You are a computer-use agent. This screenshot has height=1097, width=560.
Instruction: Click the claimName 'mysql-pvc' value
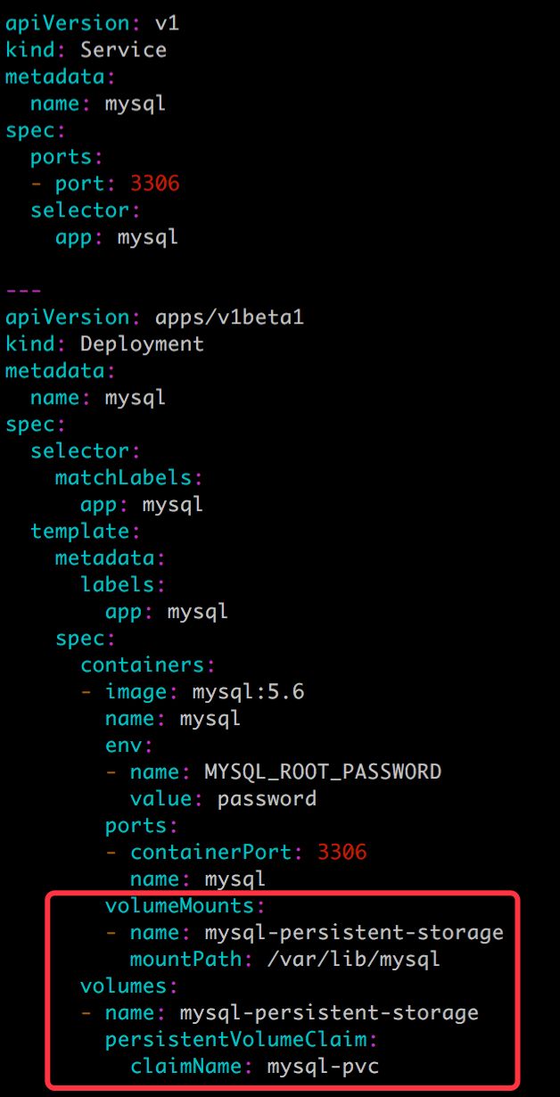(323, 1067)
